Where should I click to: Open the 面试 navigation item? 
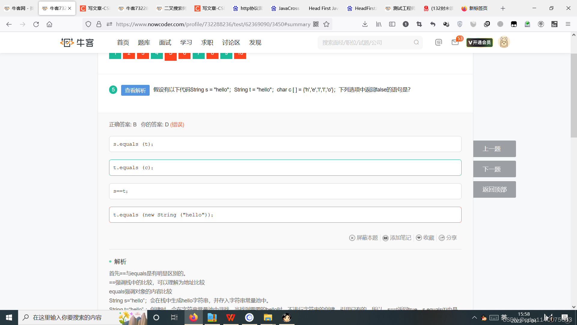click(x=165, y=42)
